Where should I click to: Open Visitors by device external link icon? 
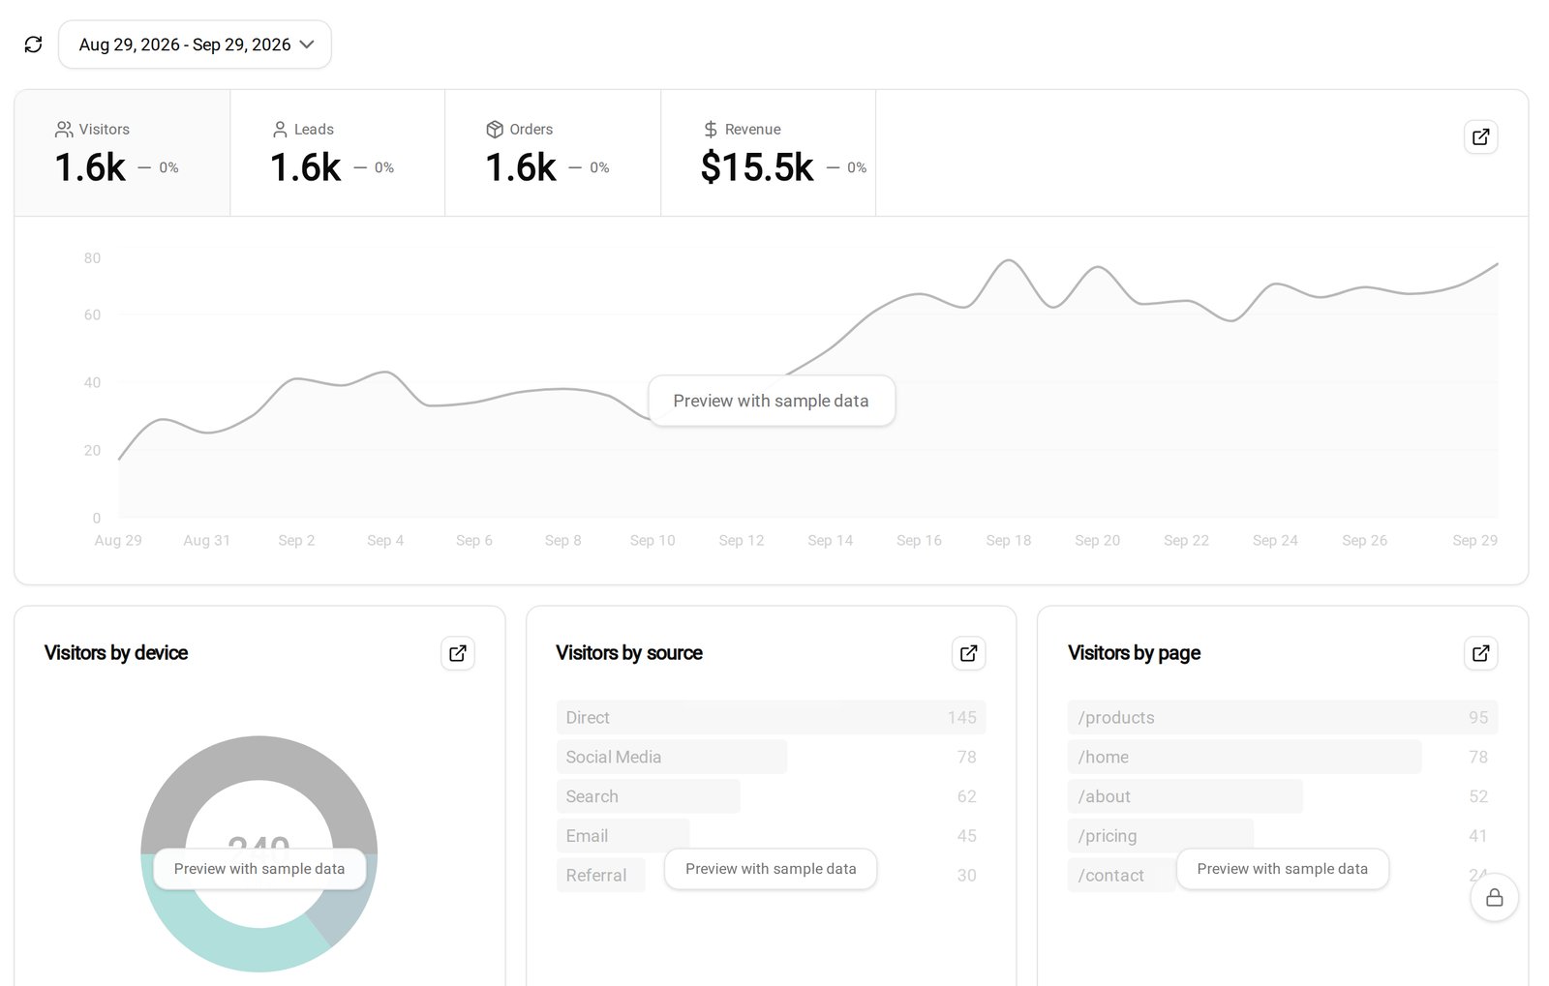pos(458,653)
